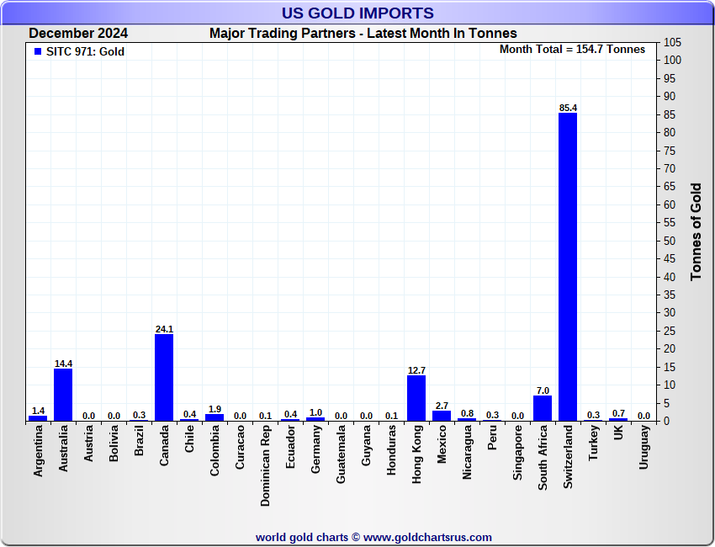Click the Australia bar at 14.4
Viewport: 715px width, 547px height.
[63, 395]
